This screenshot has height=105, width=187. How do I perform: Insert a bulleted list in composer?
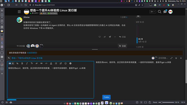tap(56, 63)
